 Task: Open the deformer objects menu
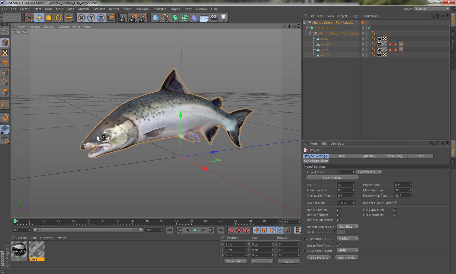click(x=194, y=18)
